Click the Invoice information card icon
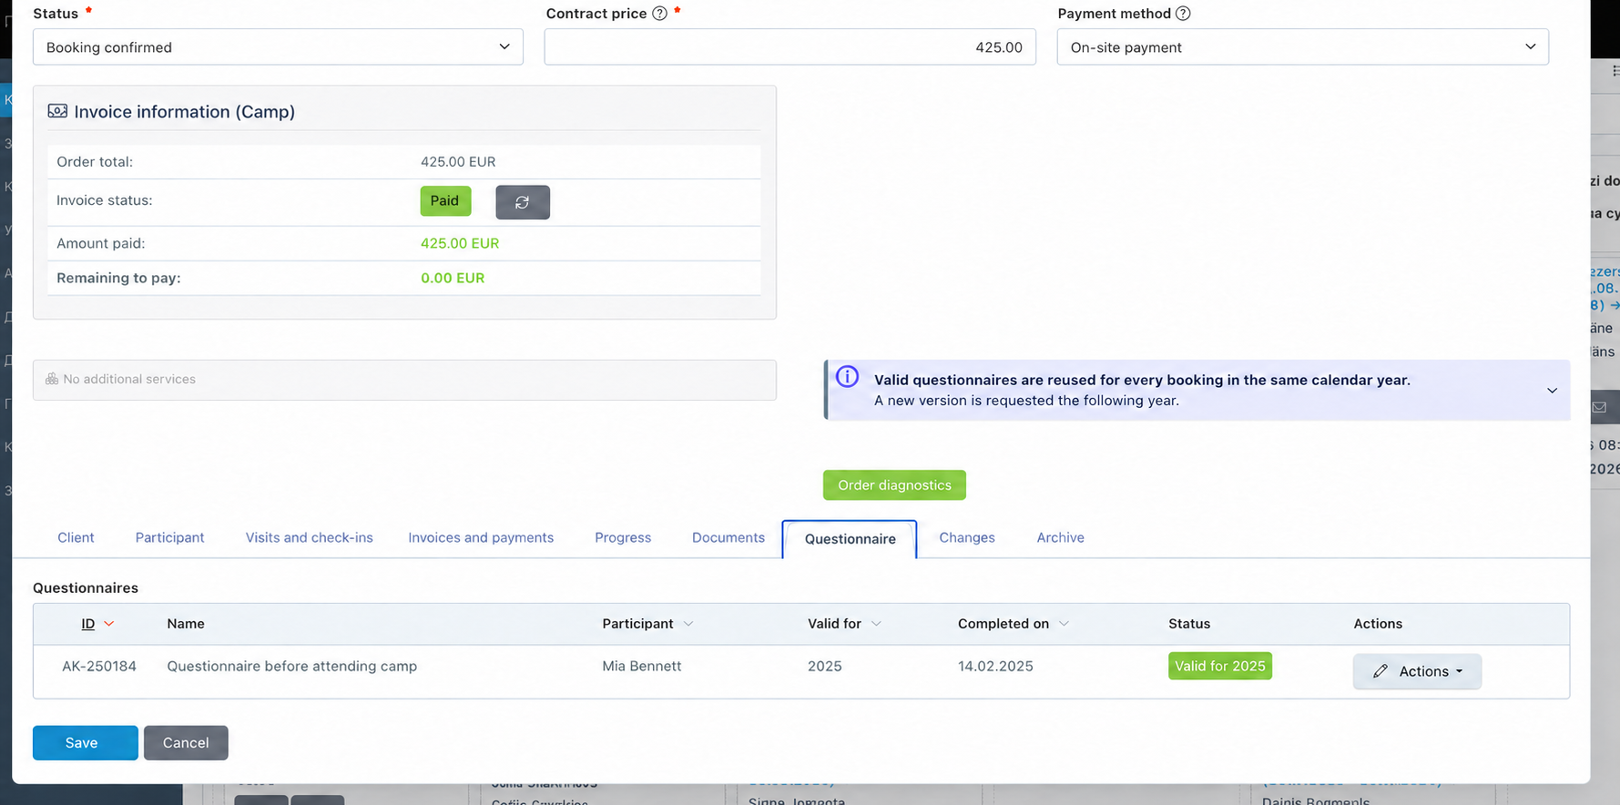This screenshot has width=1620, height=805. pos(57,111)
